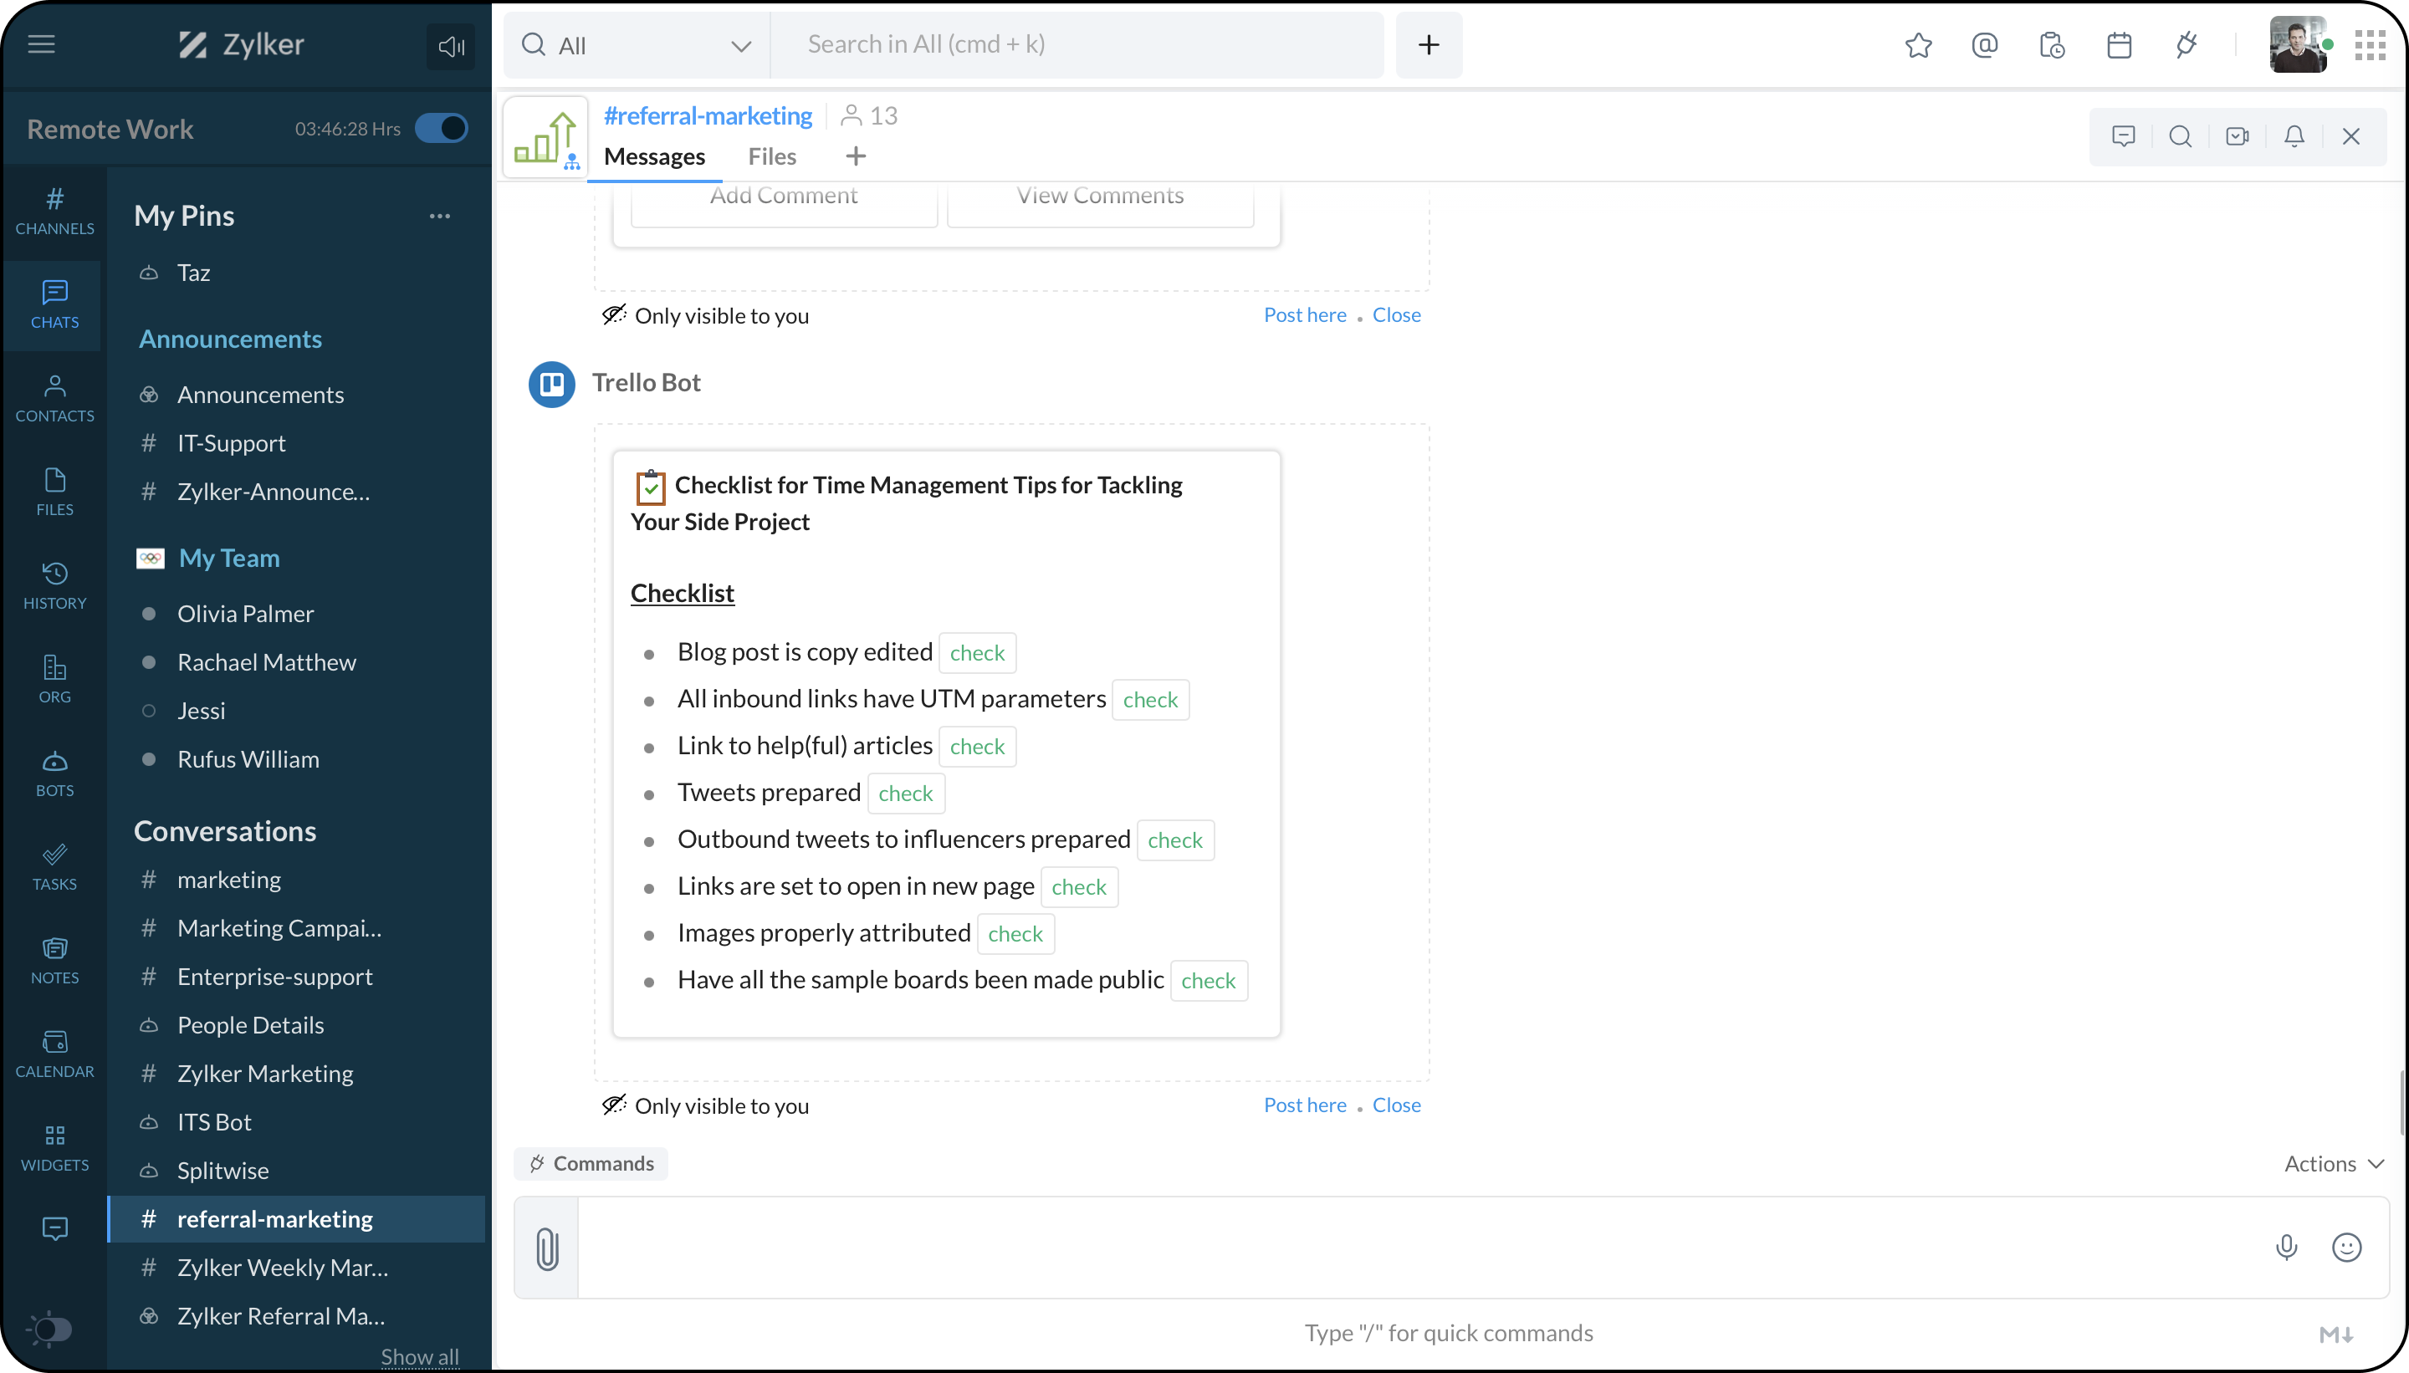Check off Images properly attributed
The height and width of the screenshot is (1373, 2409).
[x=1015, y=933]
